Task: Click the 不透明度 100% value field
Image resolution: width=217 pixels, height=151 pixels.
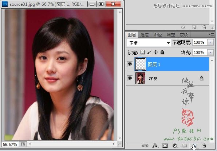Action: click(200, 42)
